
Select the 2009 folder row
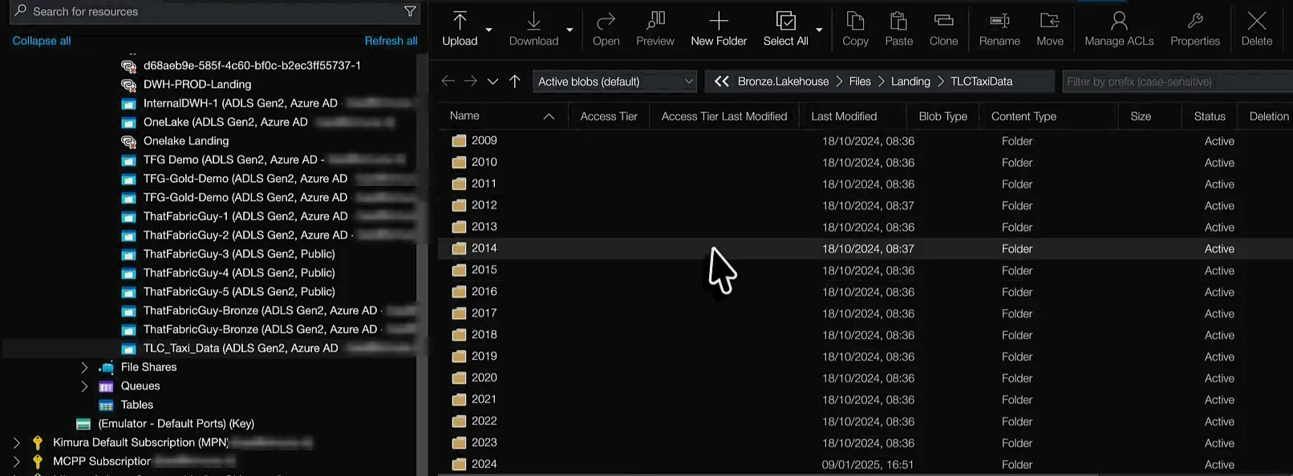(x=865, y=140)
